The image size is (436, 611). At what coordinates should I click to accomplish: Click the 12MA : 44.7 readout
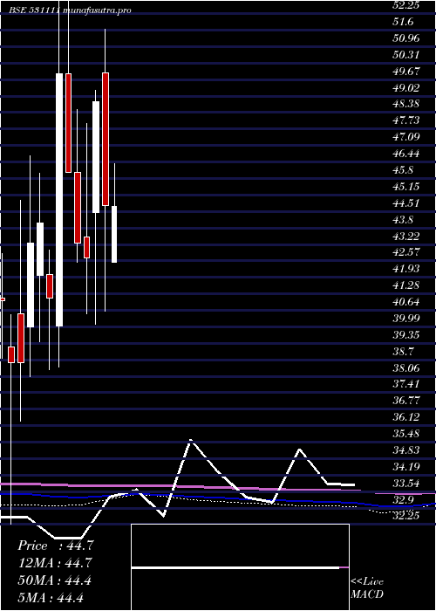(55, 563)
